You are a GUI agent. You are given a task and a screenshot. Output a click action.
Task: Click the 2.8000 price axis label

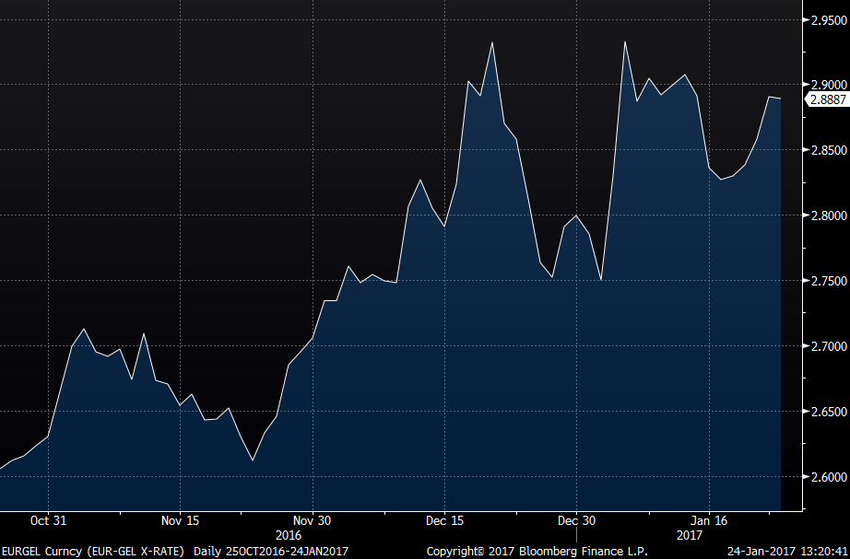tap(827, 215)
